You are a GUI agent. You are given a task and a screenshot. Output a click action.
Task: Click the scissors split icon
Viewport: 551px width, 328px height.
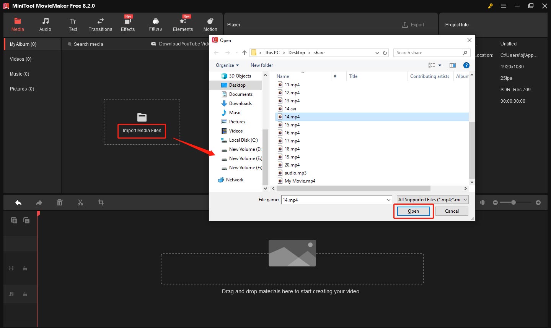(80, 203)
